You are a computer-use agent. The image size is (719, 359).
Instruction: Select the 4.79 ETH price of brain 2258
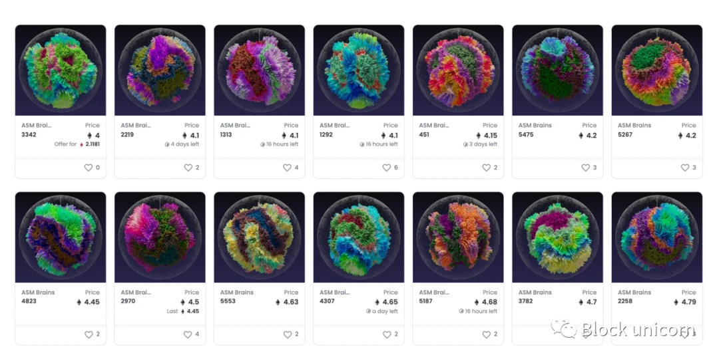685,302
